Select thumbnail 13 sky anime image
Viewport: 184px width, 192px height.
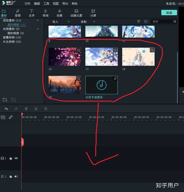tap(101, 57)
